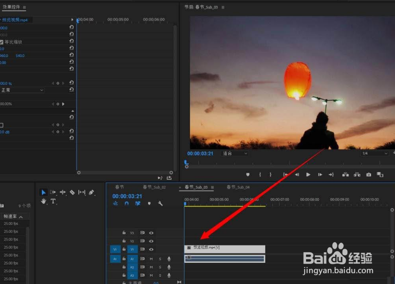This screenshot has width=395, height=284.
Task: Add marker in Program monitor
Action: point(248,175)
